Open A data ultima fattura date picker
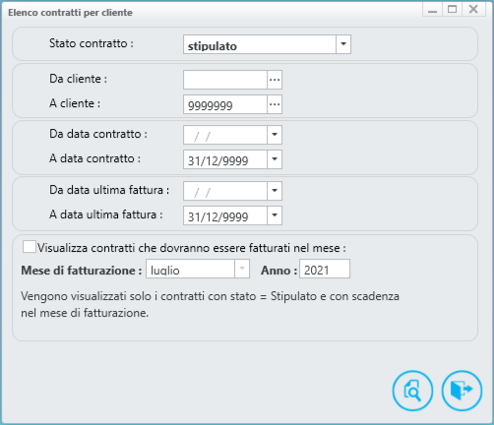The width and height of the screenshot is (494, 425). (x=275, y=215)
